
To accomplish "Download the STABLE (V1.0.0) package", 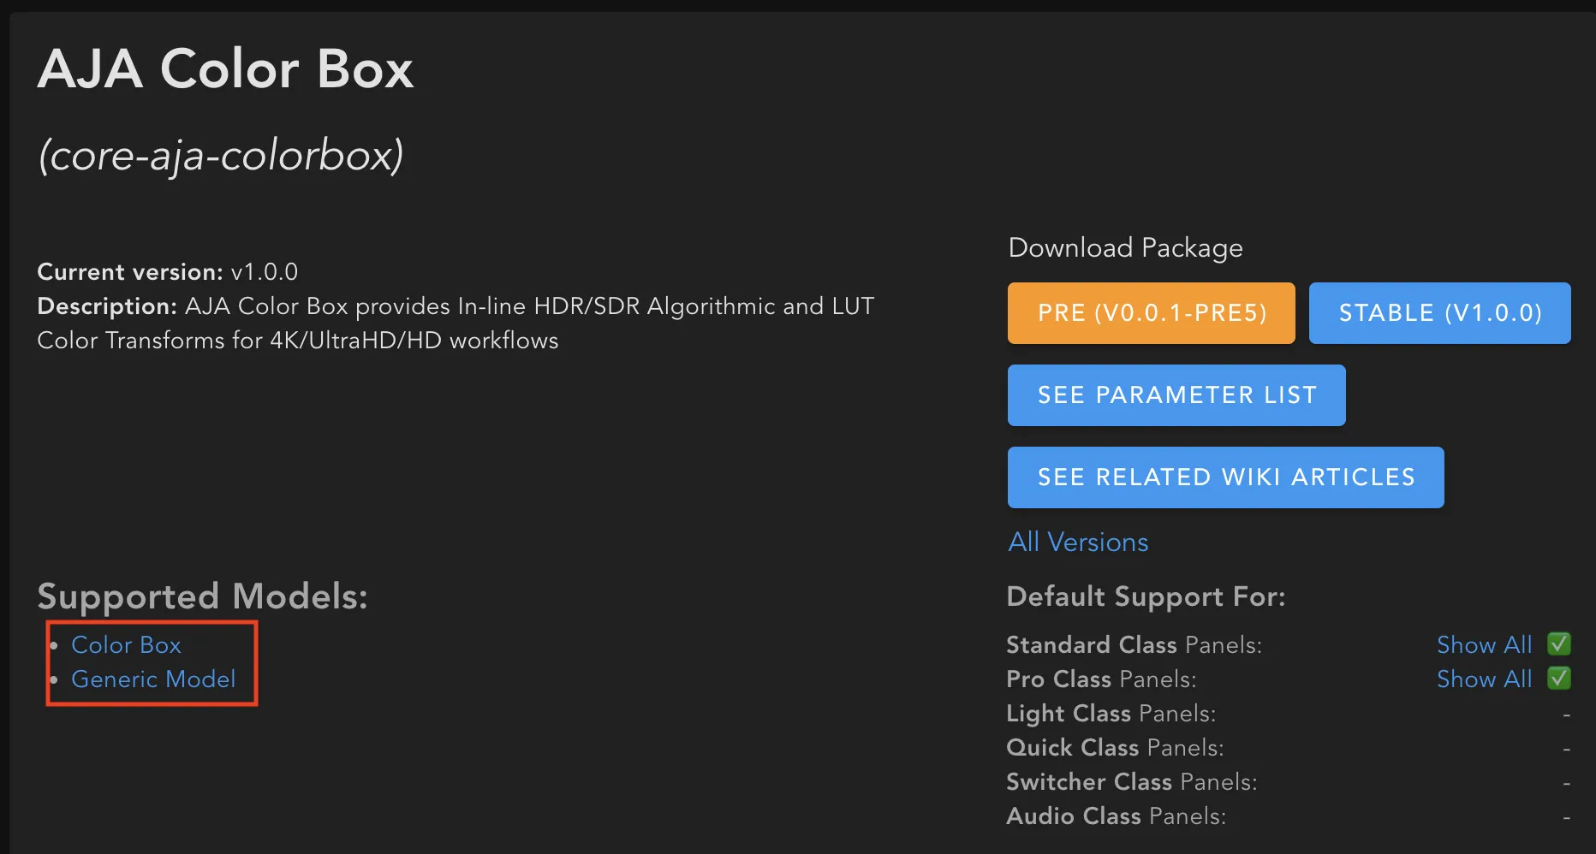I will point(1439,313).
